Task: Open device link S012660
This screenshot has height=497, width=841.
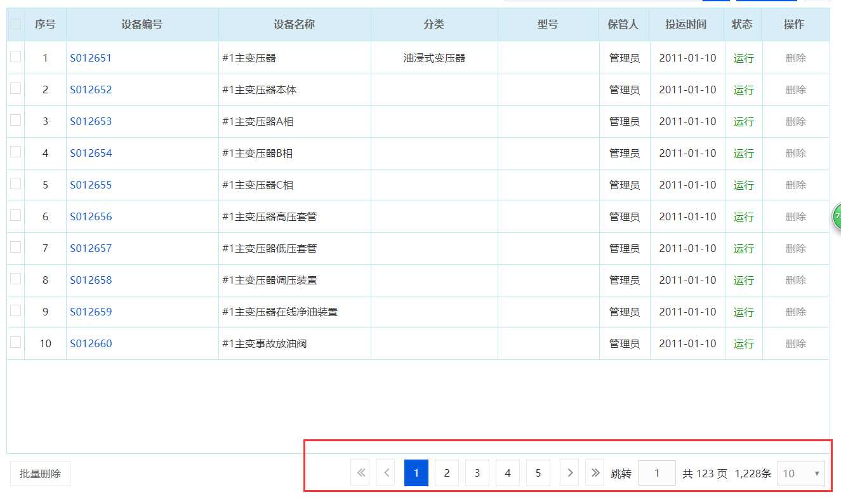Action: click(x=91, y=343)
